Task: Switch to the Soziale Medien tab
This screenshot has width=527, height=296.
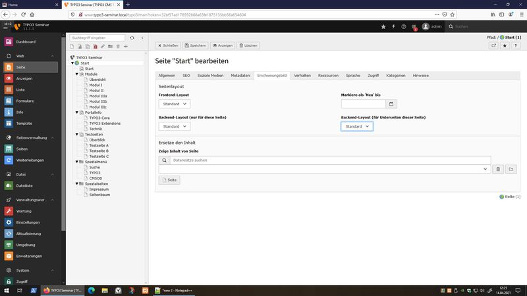Action: [x=210, y=76]
